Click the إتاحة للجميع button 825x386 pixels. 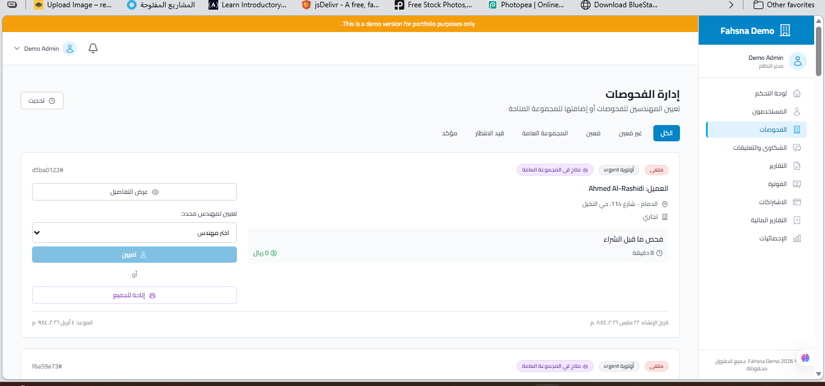(x=134, y=295)
